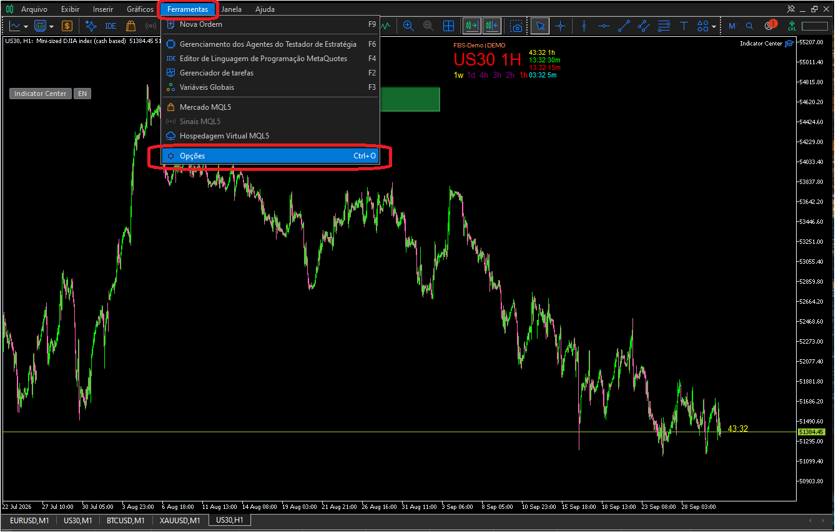Toggle chart auto-scroll to latest bar
Viewport: 836px width, 532px height.
tap(471, 26)
